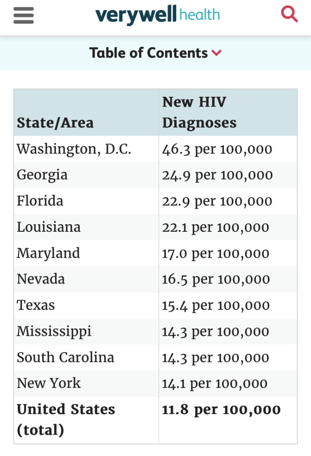Click the Mississippi state cell
Viewport: 311px width, 456px height.
[54, 331]
